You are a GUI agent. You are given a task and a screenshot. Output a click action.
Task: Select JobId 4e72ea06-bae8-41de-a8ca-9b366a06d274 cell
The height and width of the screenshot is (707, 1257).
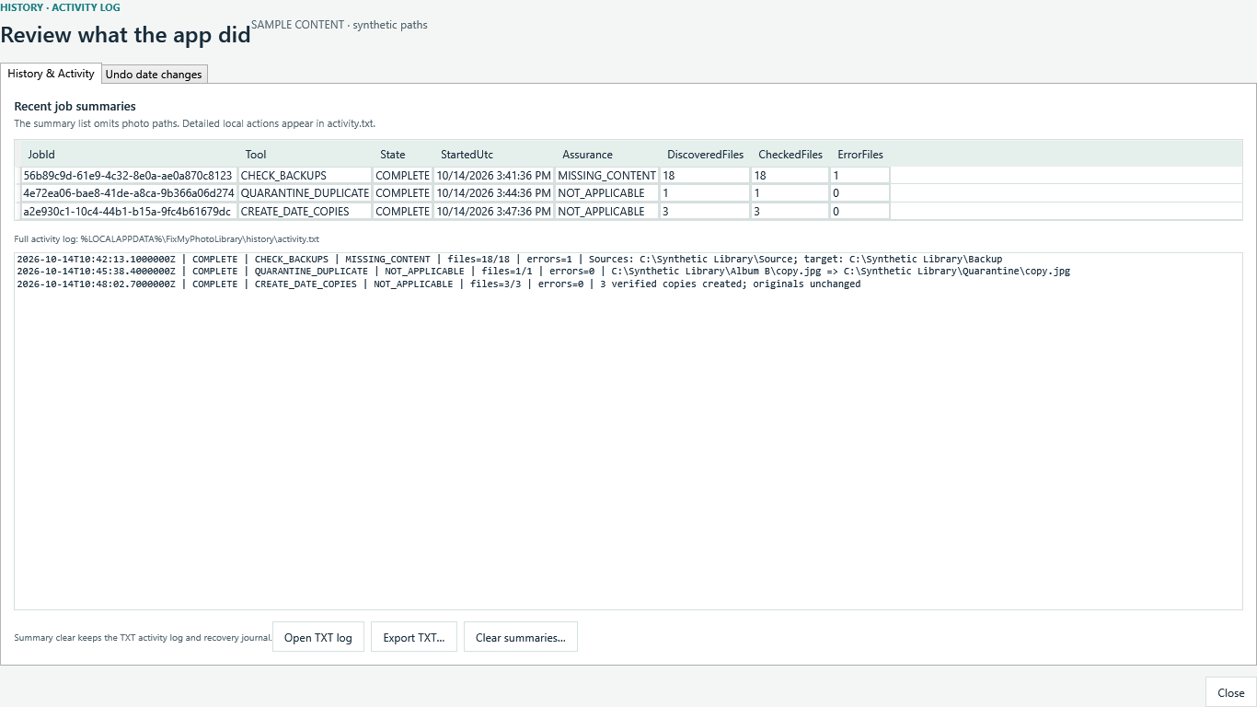pyautogui.click(x=129, y=193)
